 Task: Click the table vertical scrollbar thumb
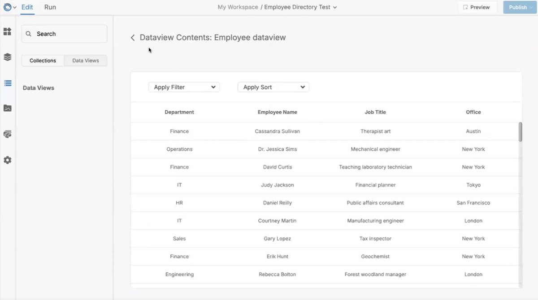click(521, 132)
